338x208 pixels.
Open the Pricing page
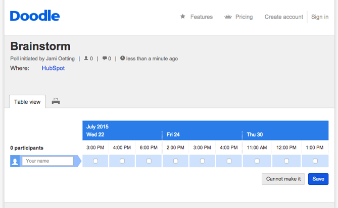[244, 17]
